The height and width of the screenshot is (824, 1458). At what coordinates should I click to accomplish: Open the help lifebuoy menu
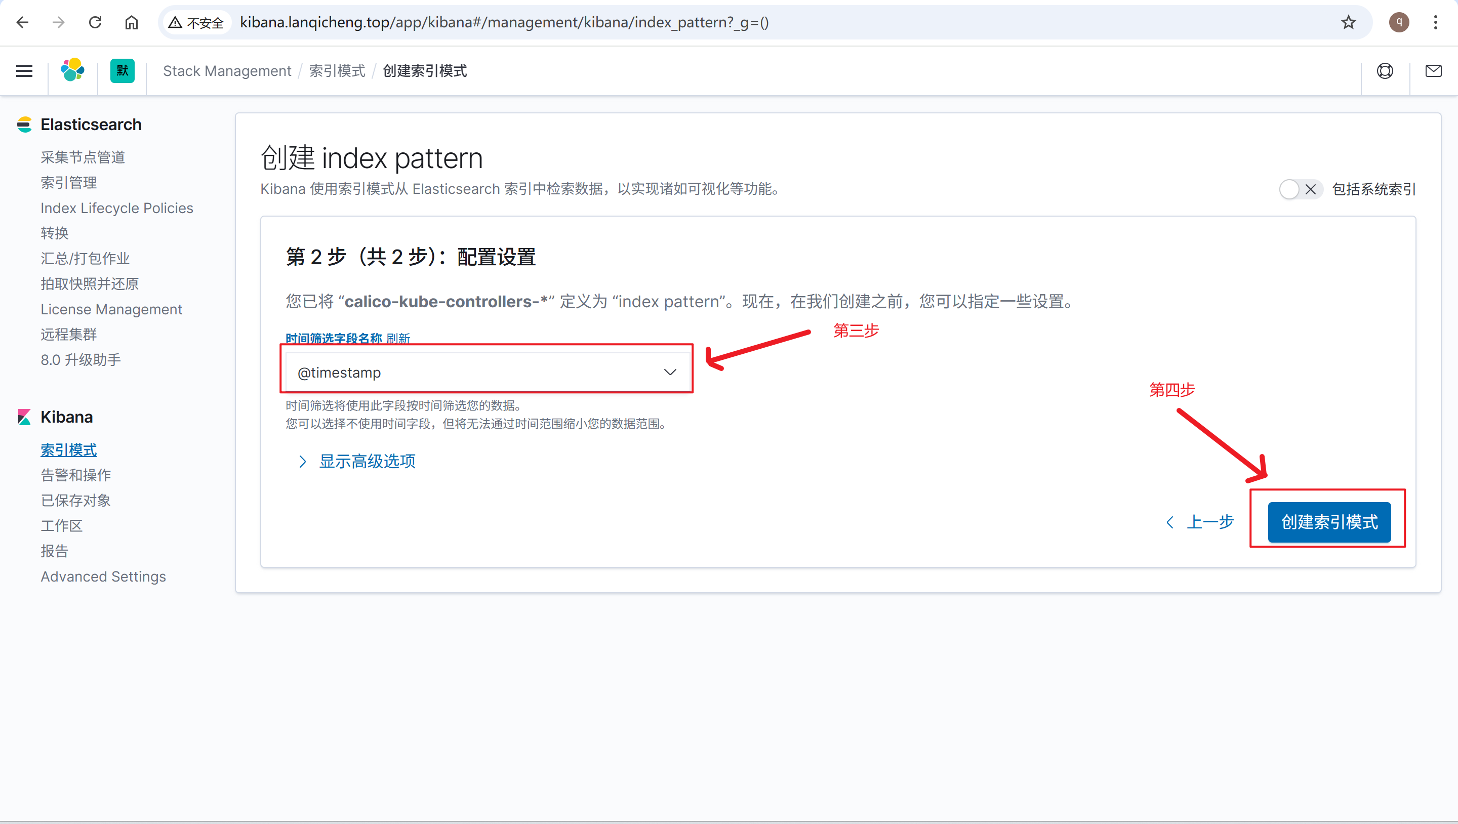(1385, 71)
